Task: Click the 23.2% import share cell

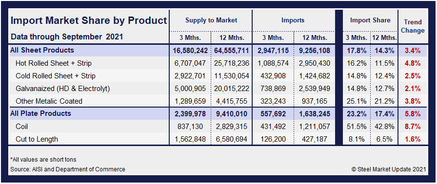Action: tap(357, 114)
